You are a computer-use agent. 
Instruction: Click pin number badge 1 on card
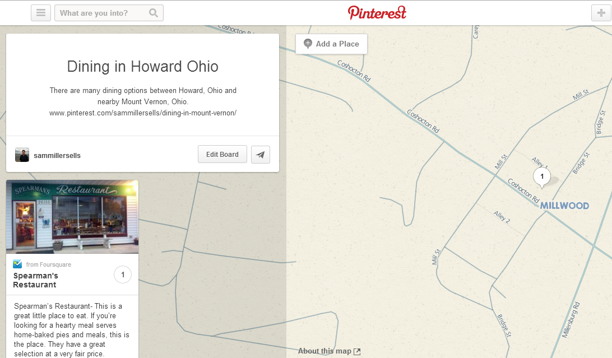(x=123, y=275)
